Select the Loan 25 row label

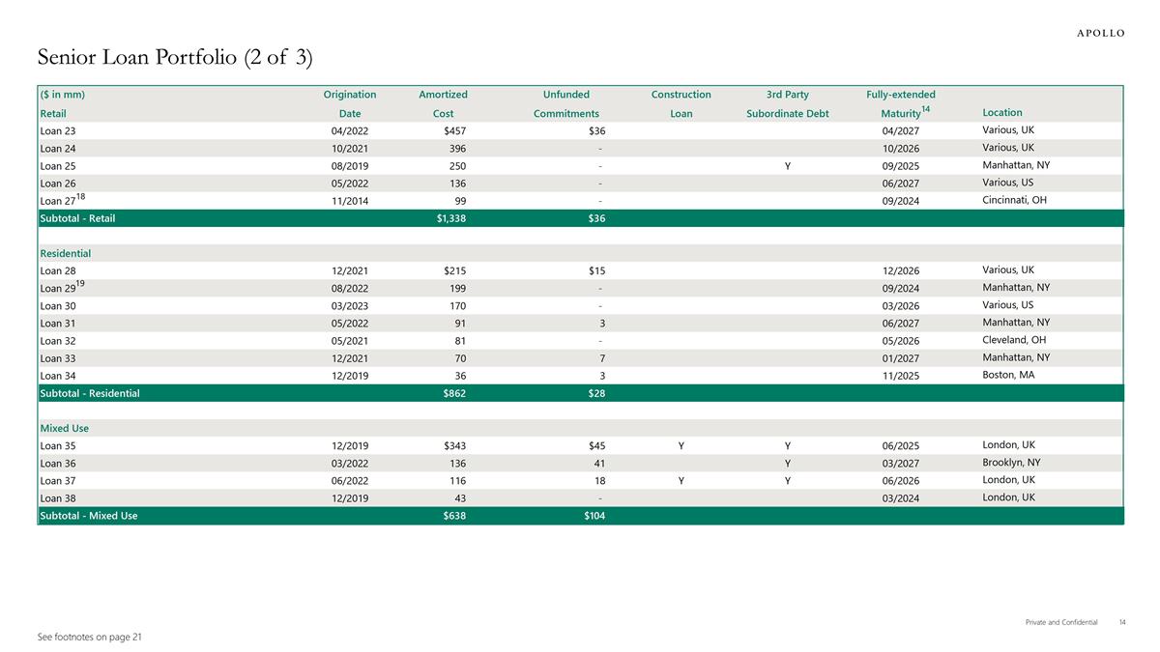57,166
